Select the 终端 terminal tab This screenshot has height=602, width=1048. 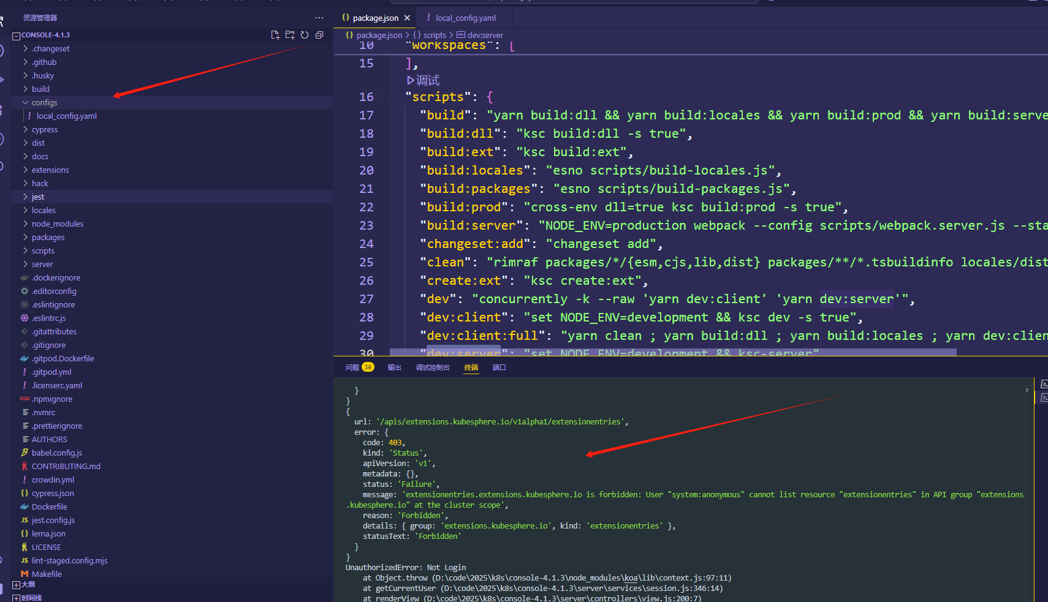[x=471, y=367]
